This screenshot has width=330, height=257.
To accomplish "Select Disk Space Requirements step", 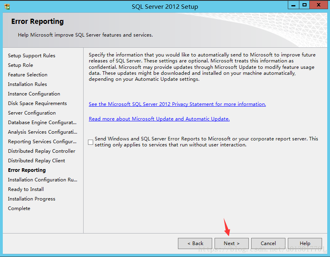I will 37,103.
